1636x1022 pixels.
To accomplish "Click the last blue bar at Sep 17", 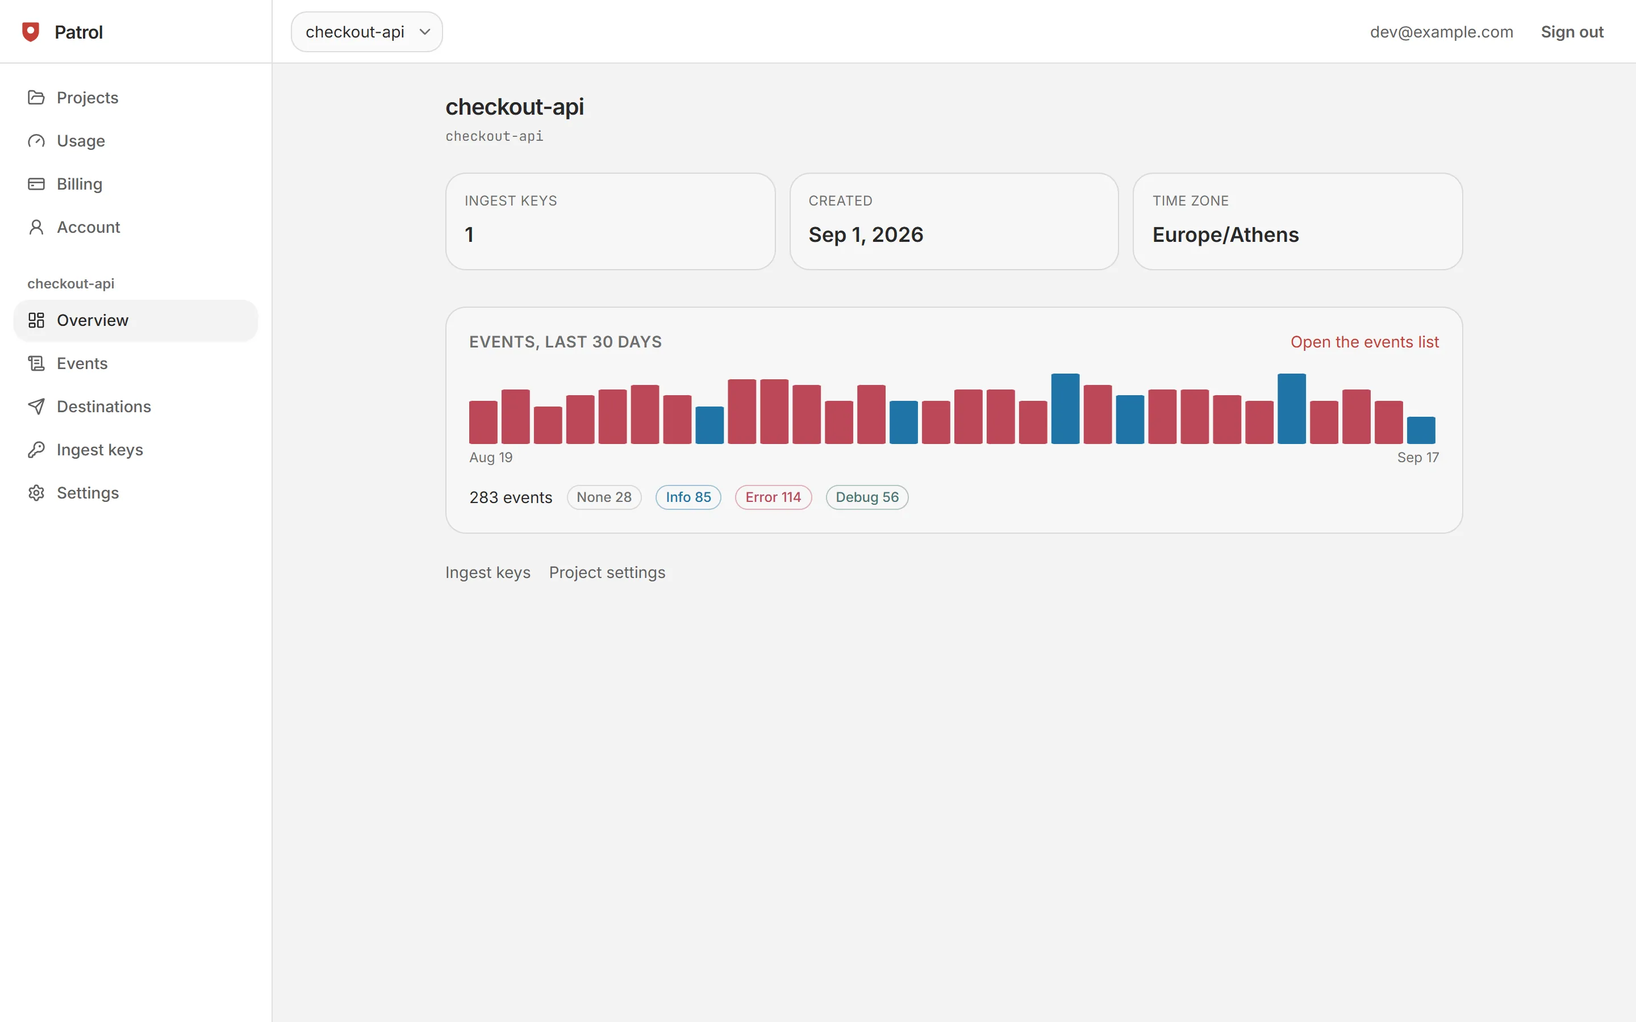I will coord(1421,430).
